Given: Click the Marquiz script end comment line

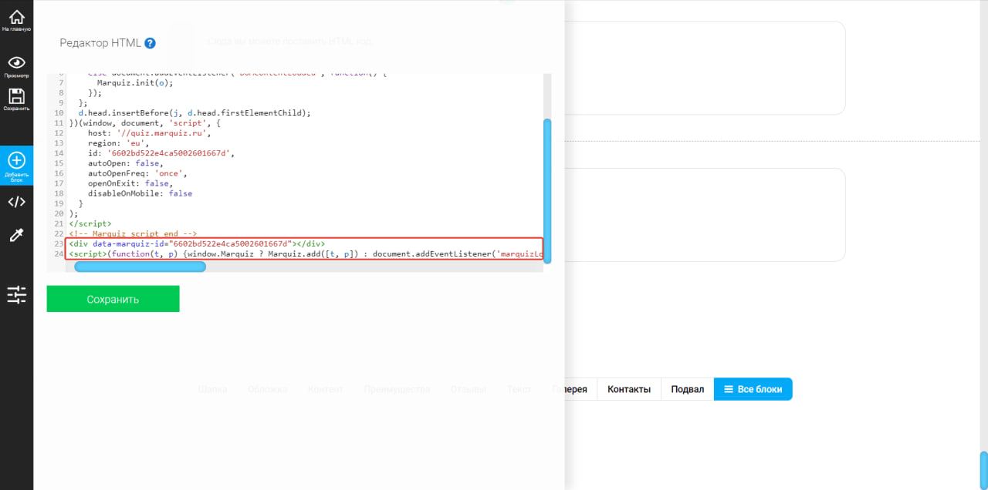Looking at the screenshot, I should (x=133, y=233).
